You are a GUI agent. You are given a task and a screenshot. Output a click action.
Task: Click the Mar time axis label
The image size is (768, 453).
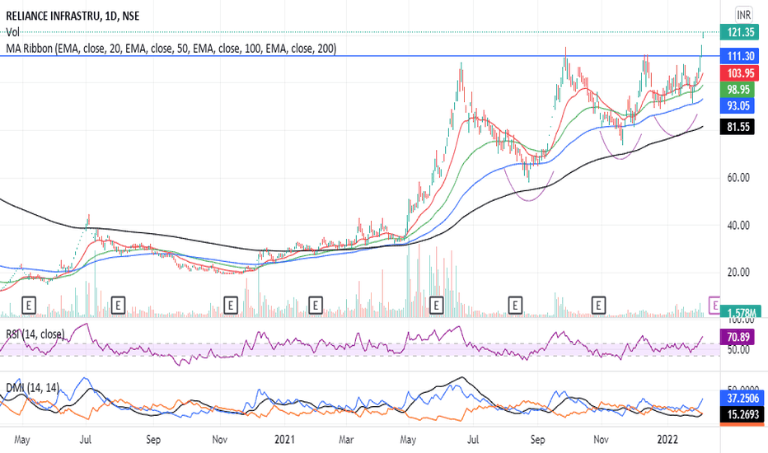(346, 439)
